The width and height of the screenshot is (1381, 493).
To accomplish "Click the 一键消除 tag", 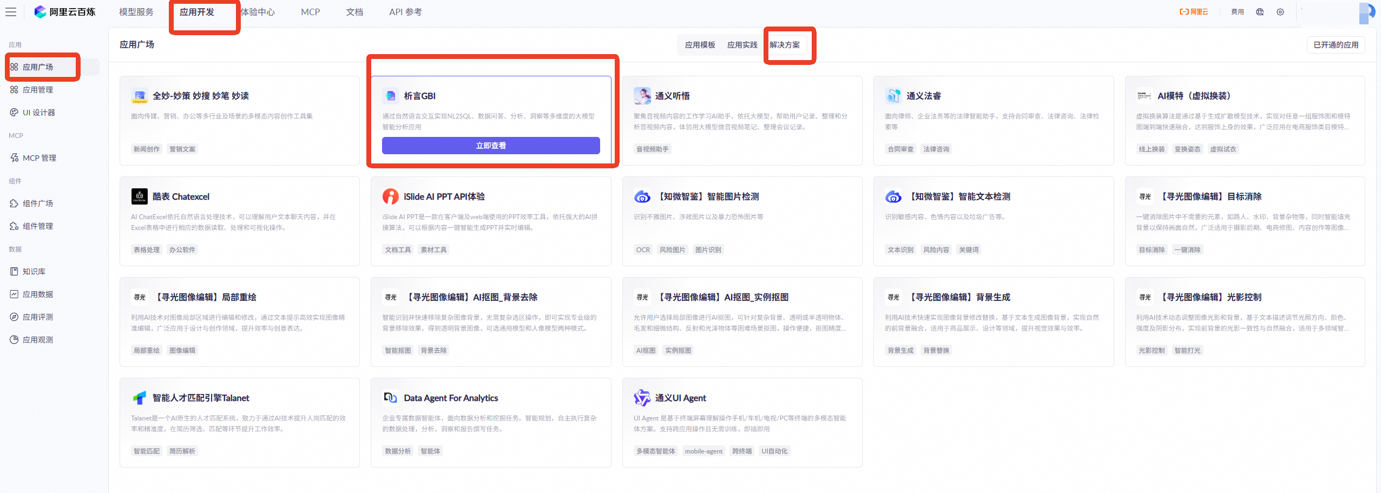I will point(1187,249).
